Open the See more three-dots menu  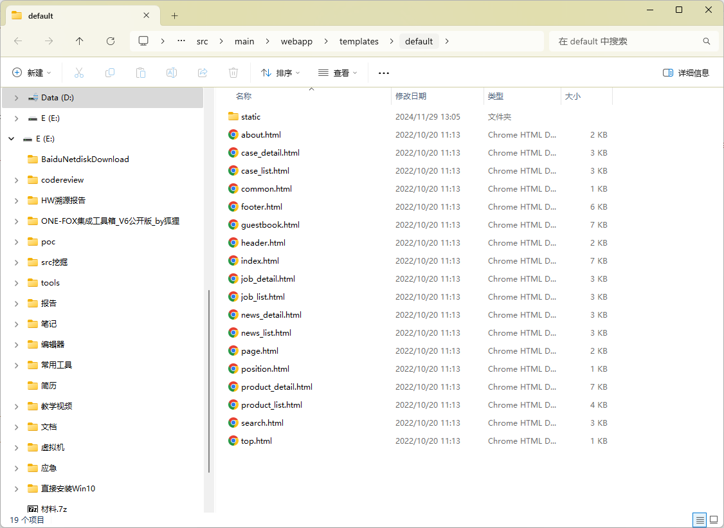384,73
